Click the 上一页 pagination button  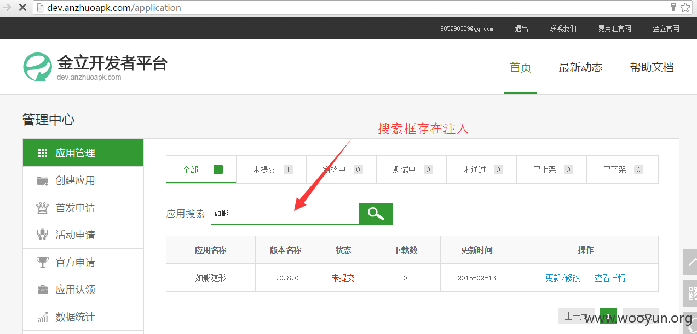577,316
